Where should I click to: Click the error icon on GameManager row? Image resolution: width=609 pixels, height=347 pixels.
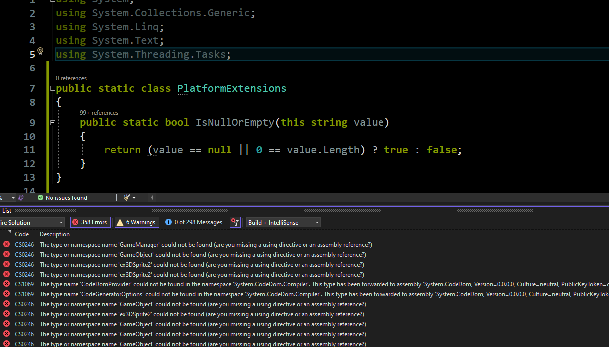(6, 244)
